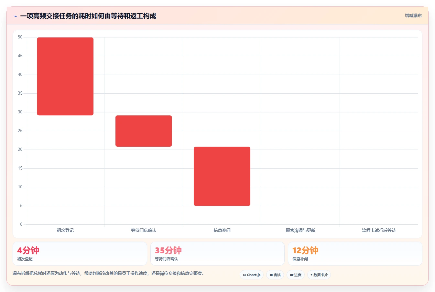Click the 数据卡片 tag chip
This screenshot has width=435, height=292.
click(319, 275)
